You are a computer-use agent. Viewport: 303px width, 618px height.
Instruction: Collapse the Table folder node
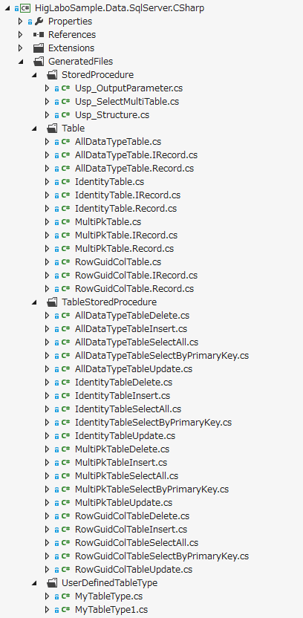click(34, 129)
